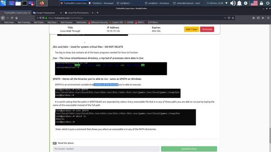The image size is (271, 152).
Task: Close the Linux File Permissions tab
Action: (x=93, y=13)
